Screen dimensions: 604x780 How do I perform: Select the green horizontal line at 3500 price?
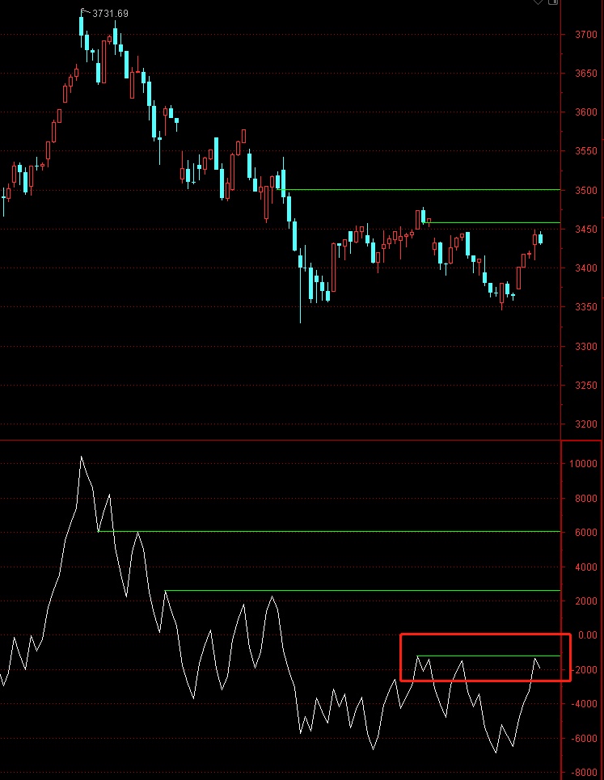[x=419, y=189]
